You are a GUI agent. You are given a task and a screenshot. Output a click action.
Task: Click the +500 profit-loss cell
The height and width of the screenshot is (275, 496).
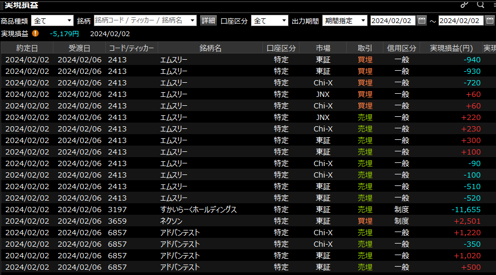pos(471,267)
